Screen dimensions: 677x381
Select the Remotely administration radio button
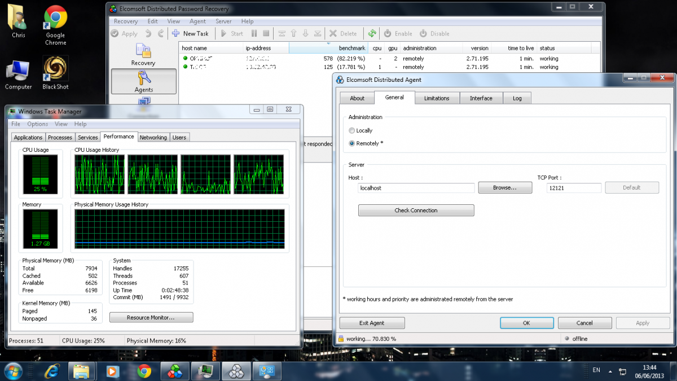(x=352, y=143)
